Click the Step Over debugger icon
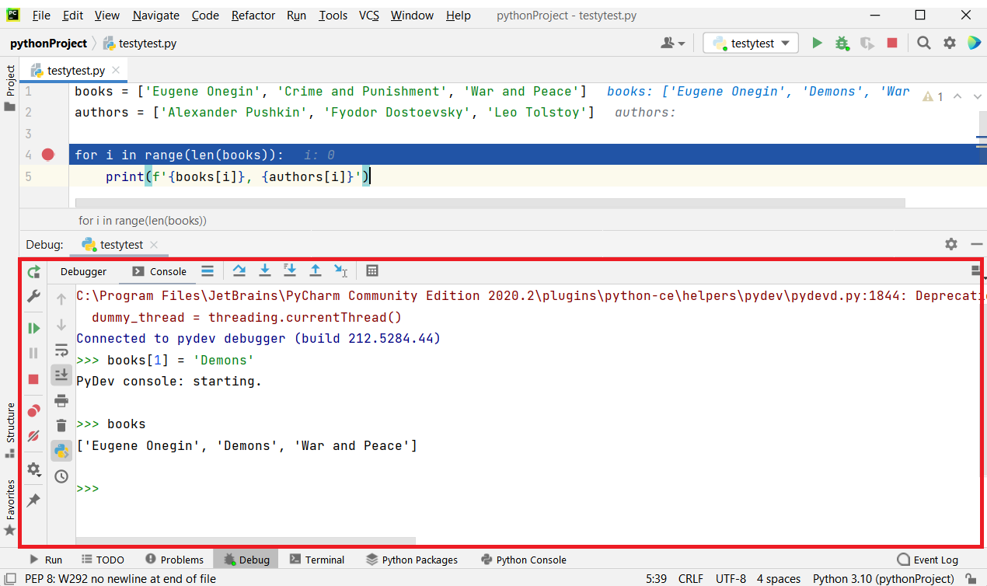Screen dimensions: 987x586 click(x=239, y=270)
